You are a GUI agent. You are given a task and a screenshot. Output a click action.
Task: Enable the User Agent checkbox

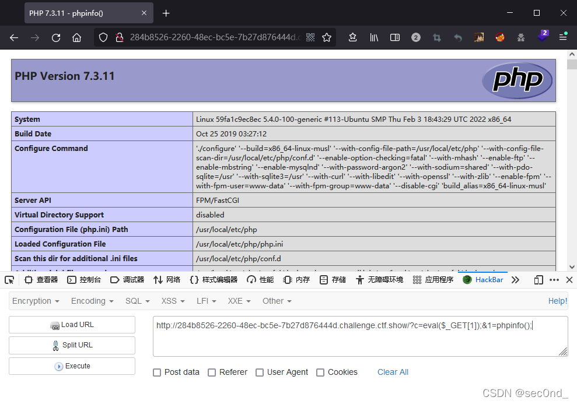pos(260,373)
